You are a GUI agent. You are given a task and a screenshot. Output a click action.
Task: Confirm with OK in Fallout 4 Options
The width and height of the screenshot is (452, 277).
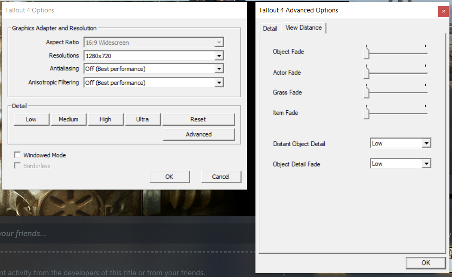coord(169,177)
